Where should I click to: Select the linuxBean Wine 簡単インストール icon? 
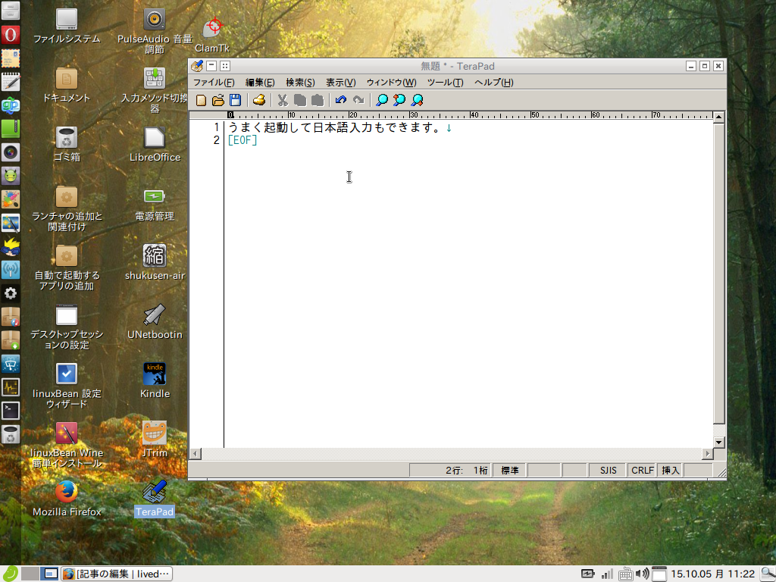coord(67,445)
